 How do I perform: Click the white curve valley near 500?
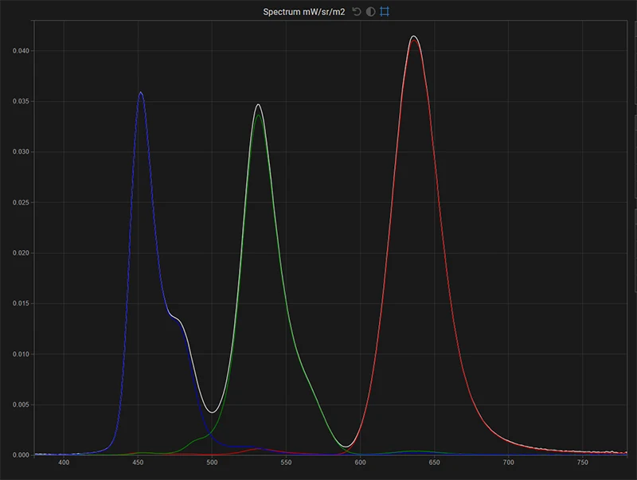click(212, 412)
